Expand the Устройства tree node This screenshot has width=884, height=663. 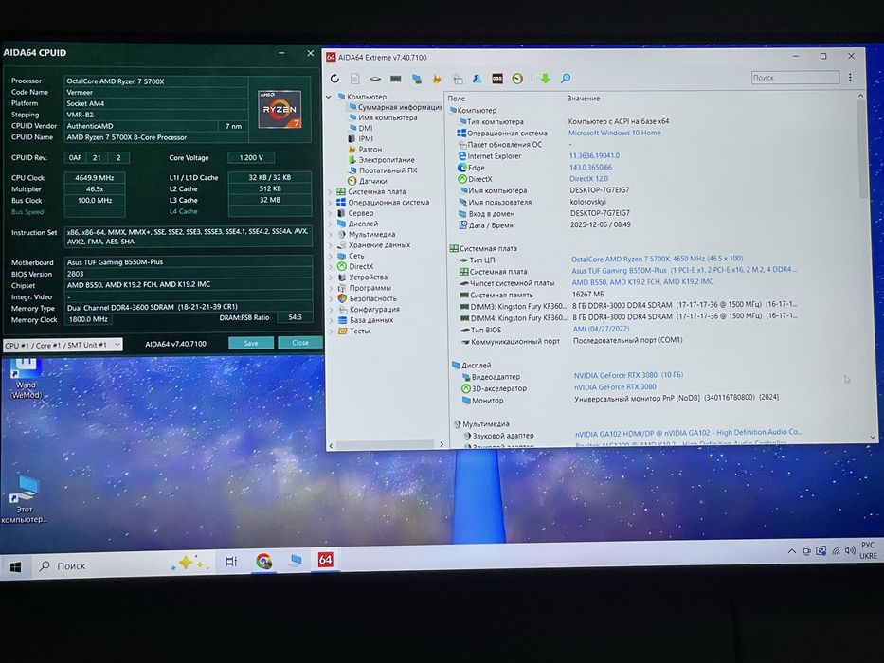pos(331,278)
